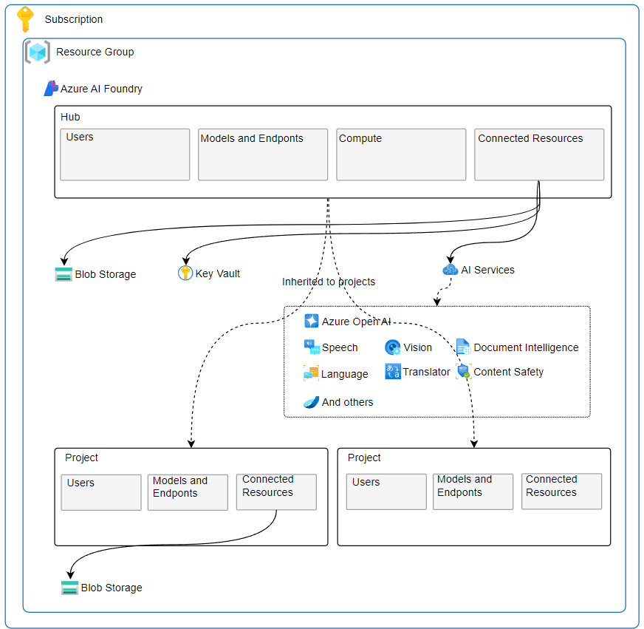Click the Key Vault icon

point(185,273)
